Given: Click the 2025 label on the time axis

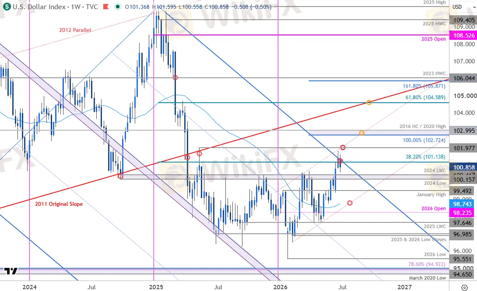Looking at the screenshot, I should click(x=156, y=287).
